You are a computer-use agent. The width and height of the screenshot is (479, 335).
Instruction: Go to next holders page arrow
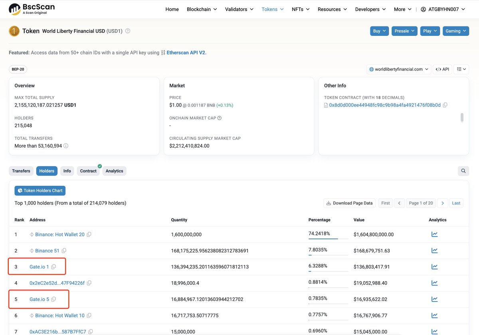[442, 203]
